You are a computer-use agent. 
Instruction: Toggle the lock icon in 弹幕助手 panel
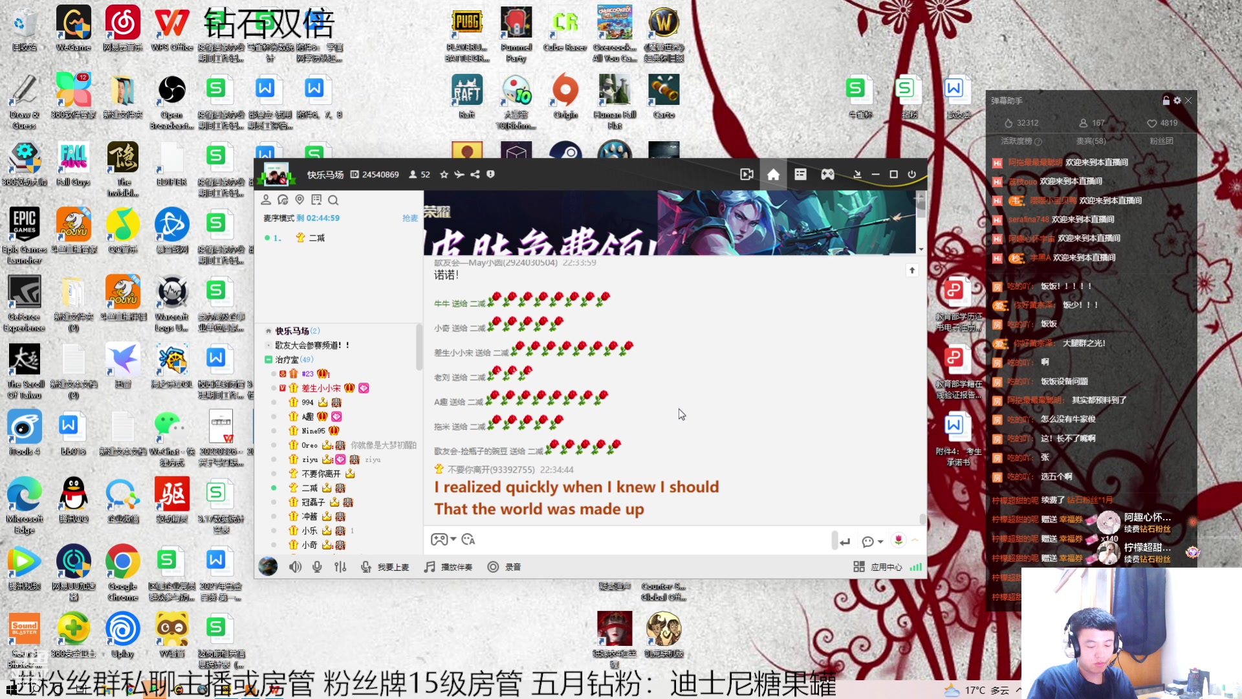1166,100
